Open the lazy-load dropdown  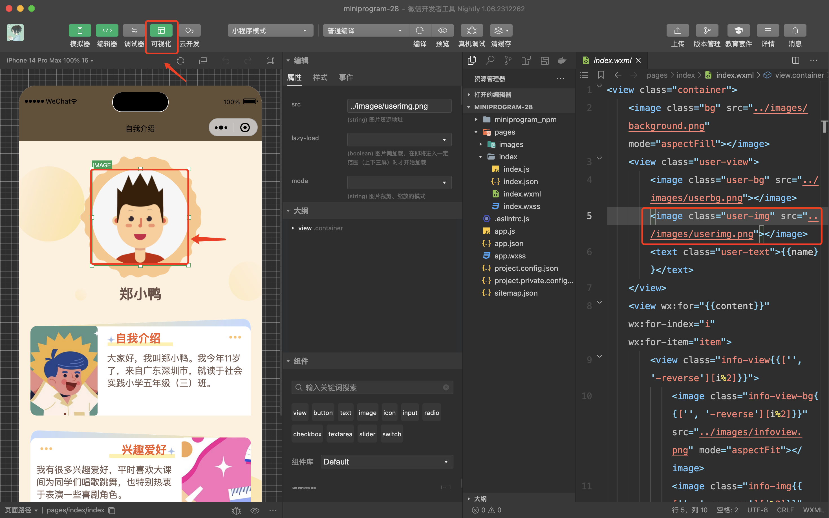pyautogui.click(x=399, y=139)
